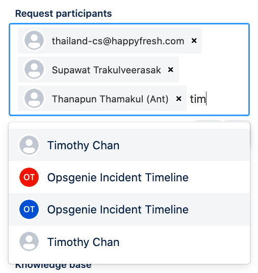Select the last Timothy Chan suggestion

pyautogui.click(x=129, y=241)
